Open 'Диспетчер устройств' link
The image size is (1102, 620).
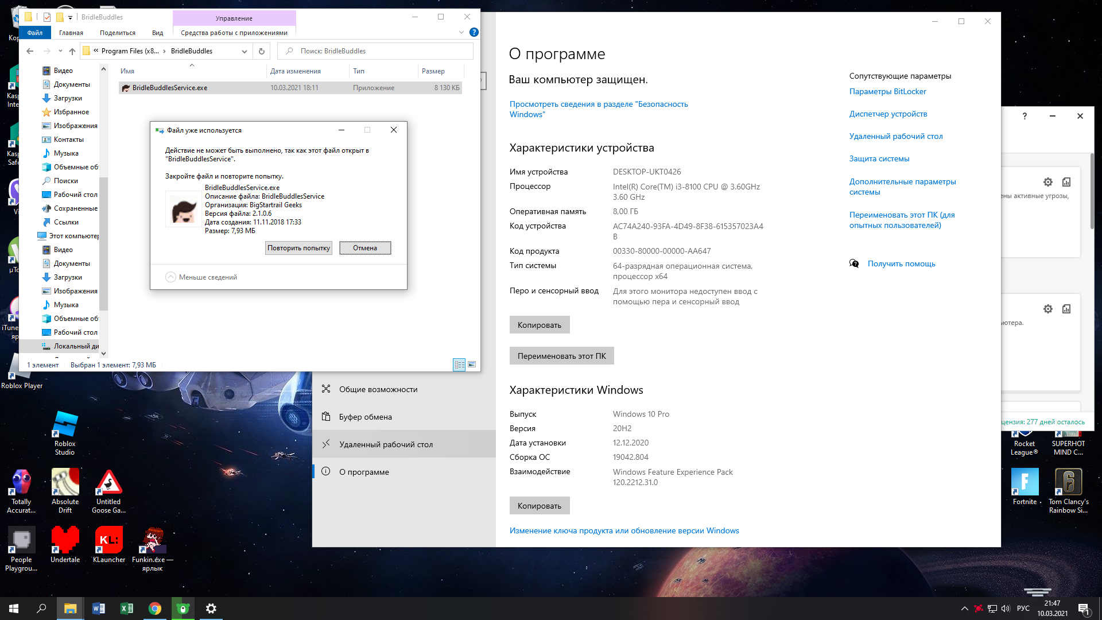coord(888,114)
